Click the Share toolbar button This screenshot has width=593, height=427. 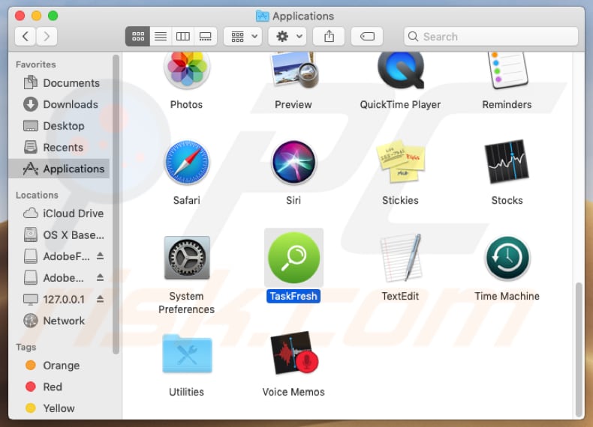pyautogui.click(x=329, y=37)
